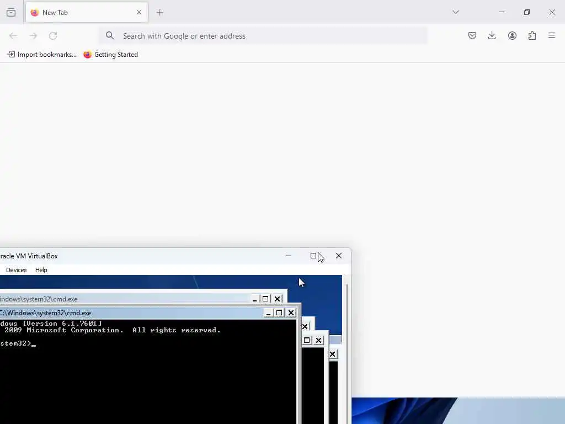Screen dimensions: 565x424
Task: Open the Devices menu in VirtualBox
Action: 16,270
